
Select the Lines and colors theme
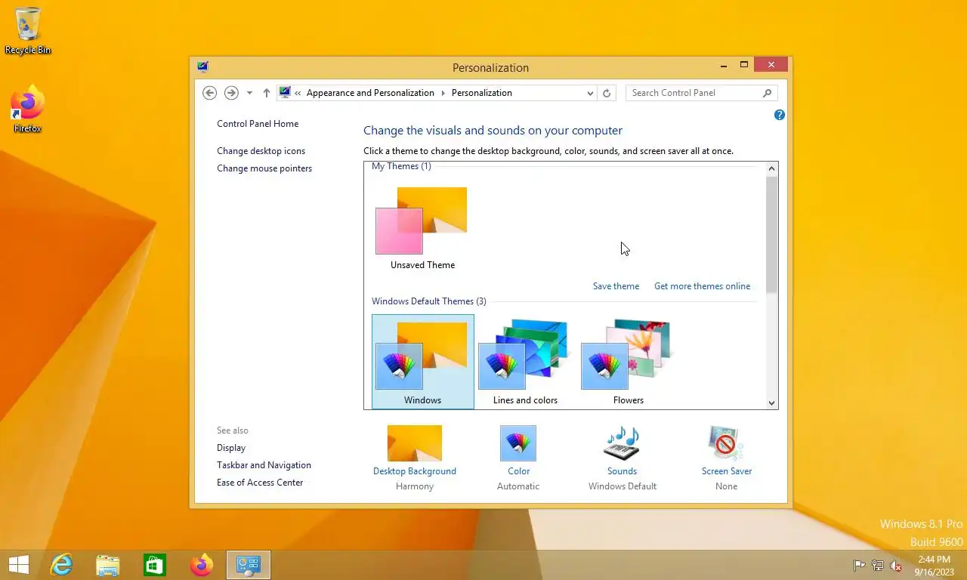tap(525, 362)
